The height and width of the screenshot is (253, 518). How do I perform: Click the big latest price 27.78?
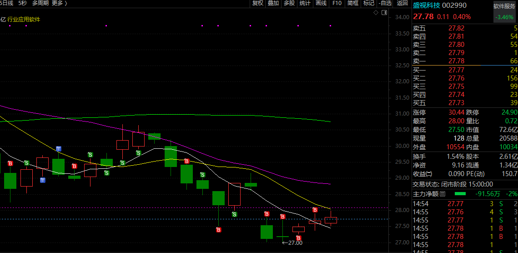pos(423,16)
